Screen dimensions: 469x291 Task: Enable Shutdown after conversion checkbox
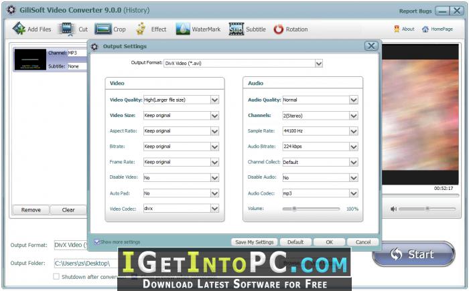coord(56,276)
